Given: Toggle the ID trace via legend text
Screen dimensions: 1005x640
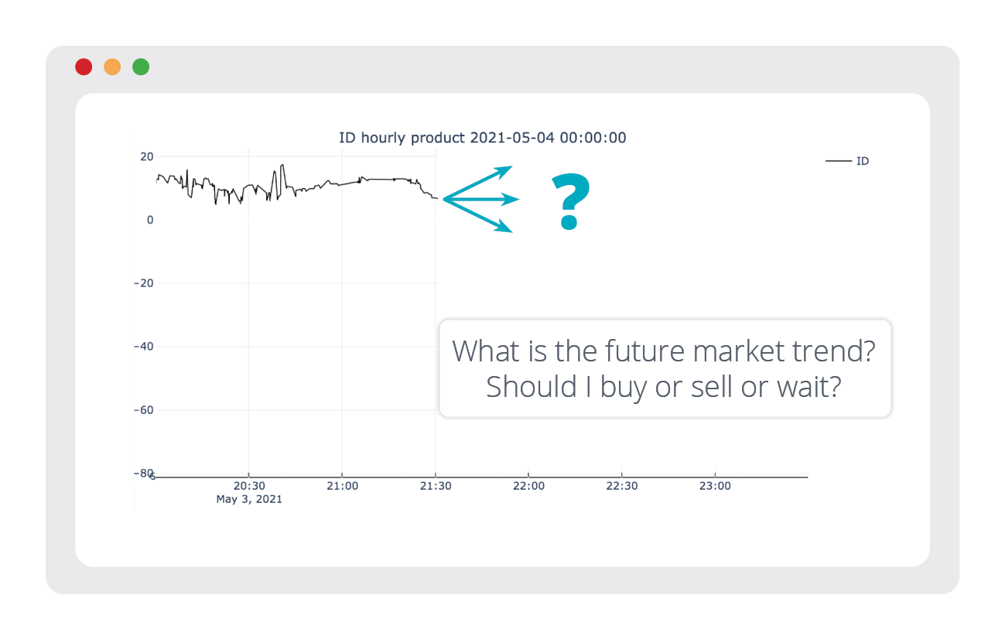Looking at the screenshot, I should (x=863, y=161).
